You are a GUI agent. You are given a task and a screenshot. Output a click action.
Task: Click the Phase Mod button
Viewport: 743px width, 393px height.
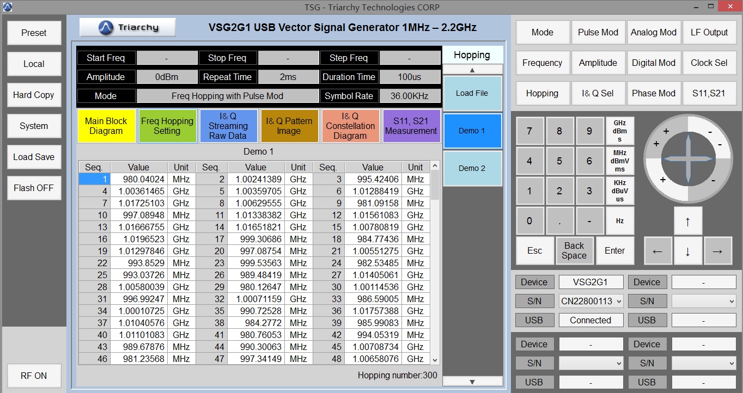tap(654, 93)
